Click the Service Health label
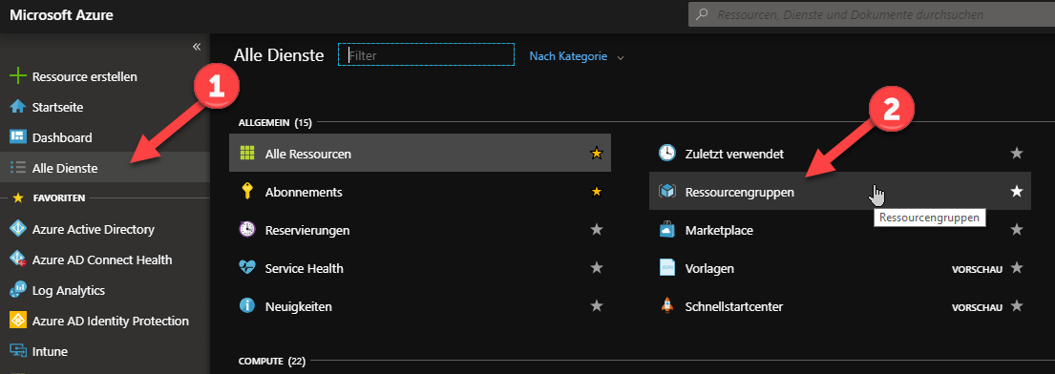 tap(305, 268)
